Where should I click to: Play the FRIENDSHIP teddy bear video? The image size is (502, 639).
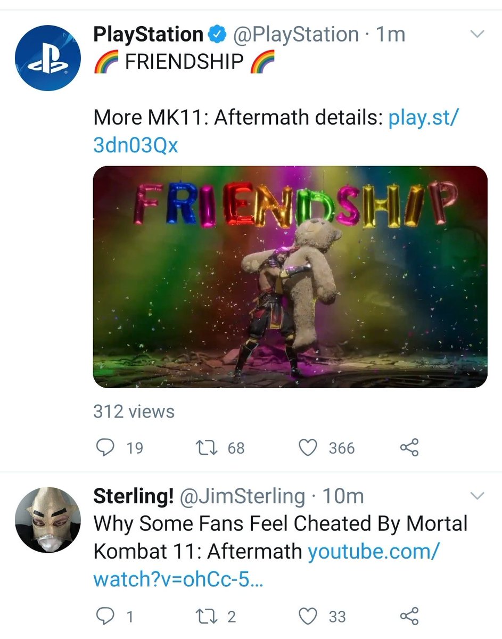(290, 277)
